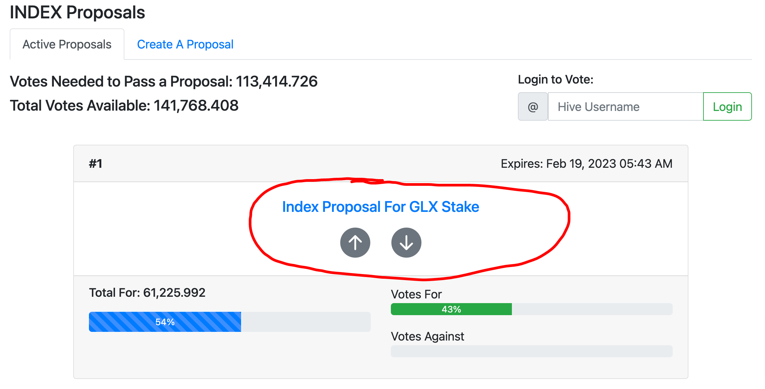
Task: Focus the Hive Username field
Action: click(x=626, y=107)
